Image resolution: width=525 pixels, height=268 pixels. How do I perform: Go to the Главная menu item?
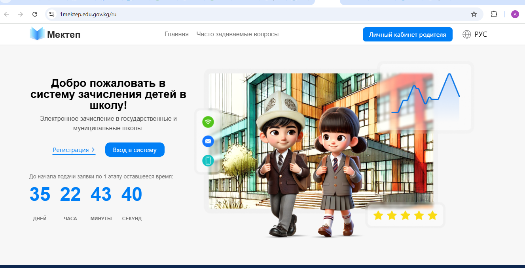click(176, 34)
